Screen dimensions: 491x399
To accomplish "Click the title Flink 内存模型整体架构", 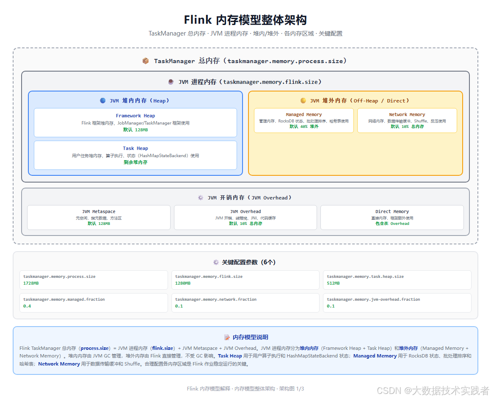I will point(245,20).
